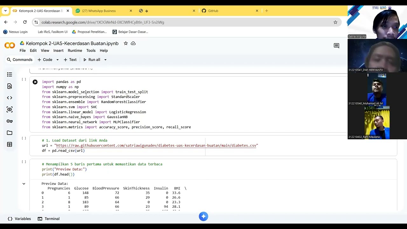Close the GitHub tab
Screen dimensions: 407x229
[257, 11]
